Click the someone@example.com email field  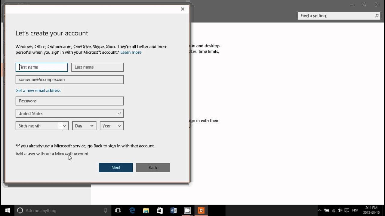point(69,79)
